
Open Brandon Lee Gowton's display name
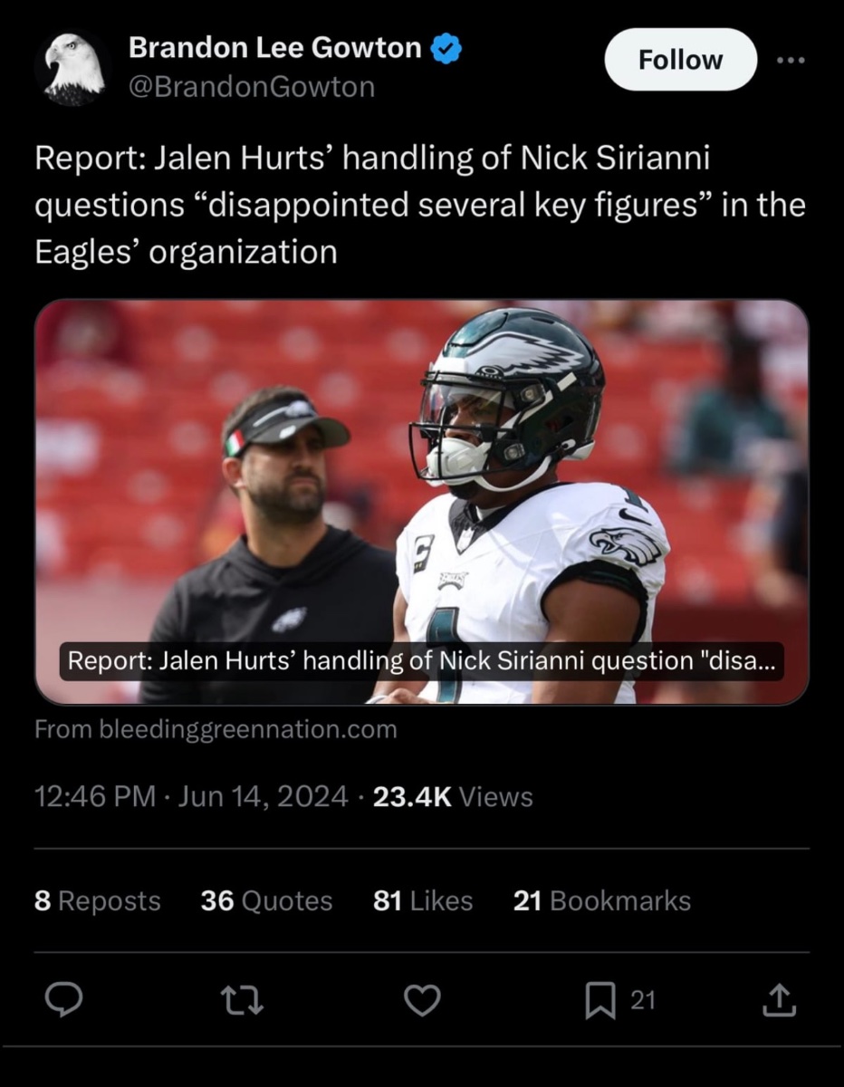tap(275, 49)
